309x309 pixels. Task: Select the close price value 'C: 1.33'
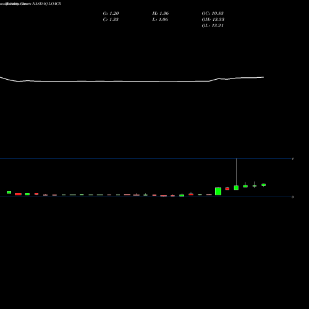tap(111, 20)
